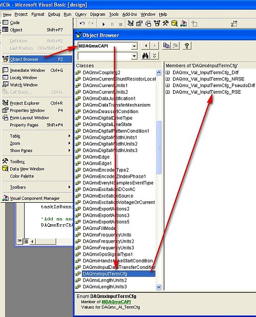Viewport: 256px width, 317px height.
Task: Open the Add-Ins menu
Action: (x=130, y=14)
